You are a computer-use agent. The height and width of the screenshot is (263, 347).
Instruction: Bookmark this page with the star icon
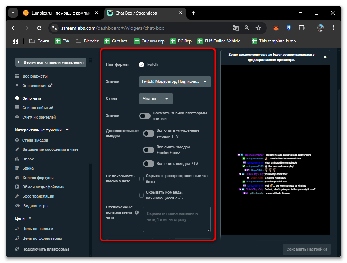[258, 28]
